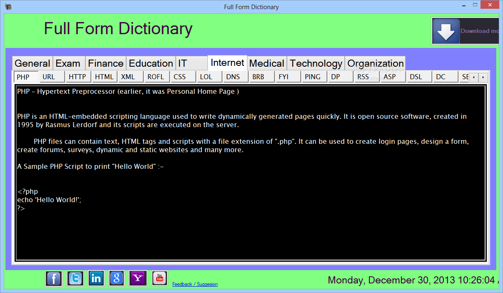This screenshot has width=503, height=293.
Task: Open the General category tab
Action: pyautogui.click(x=32, y=63)
